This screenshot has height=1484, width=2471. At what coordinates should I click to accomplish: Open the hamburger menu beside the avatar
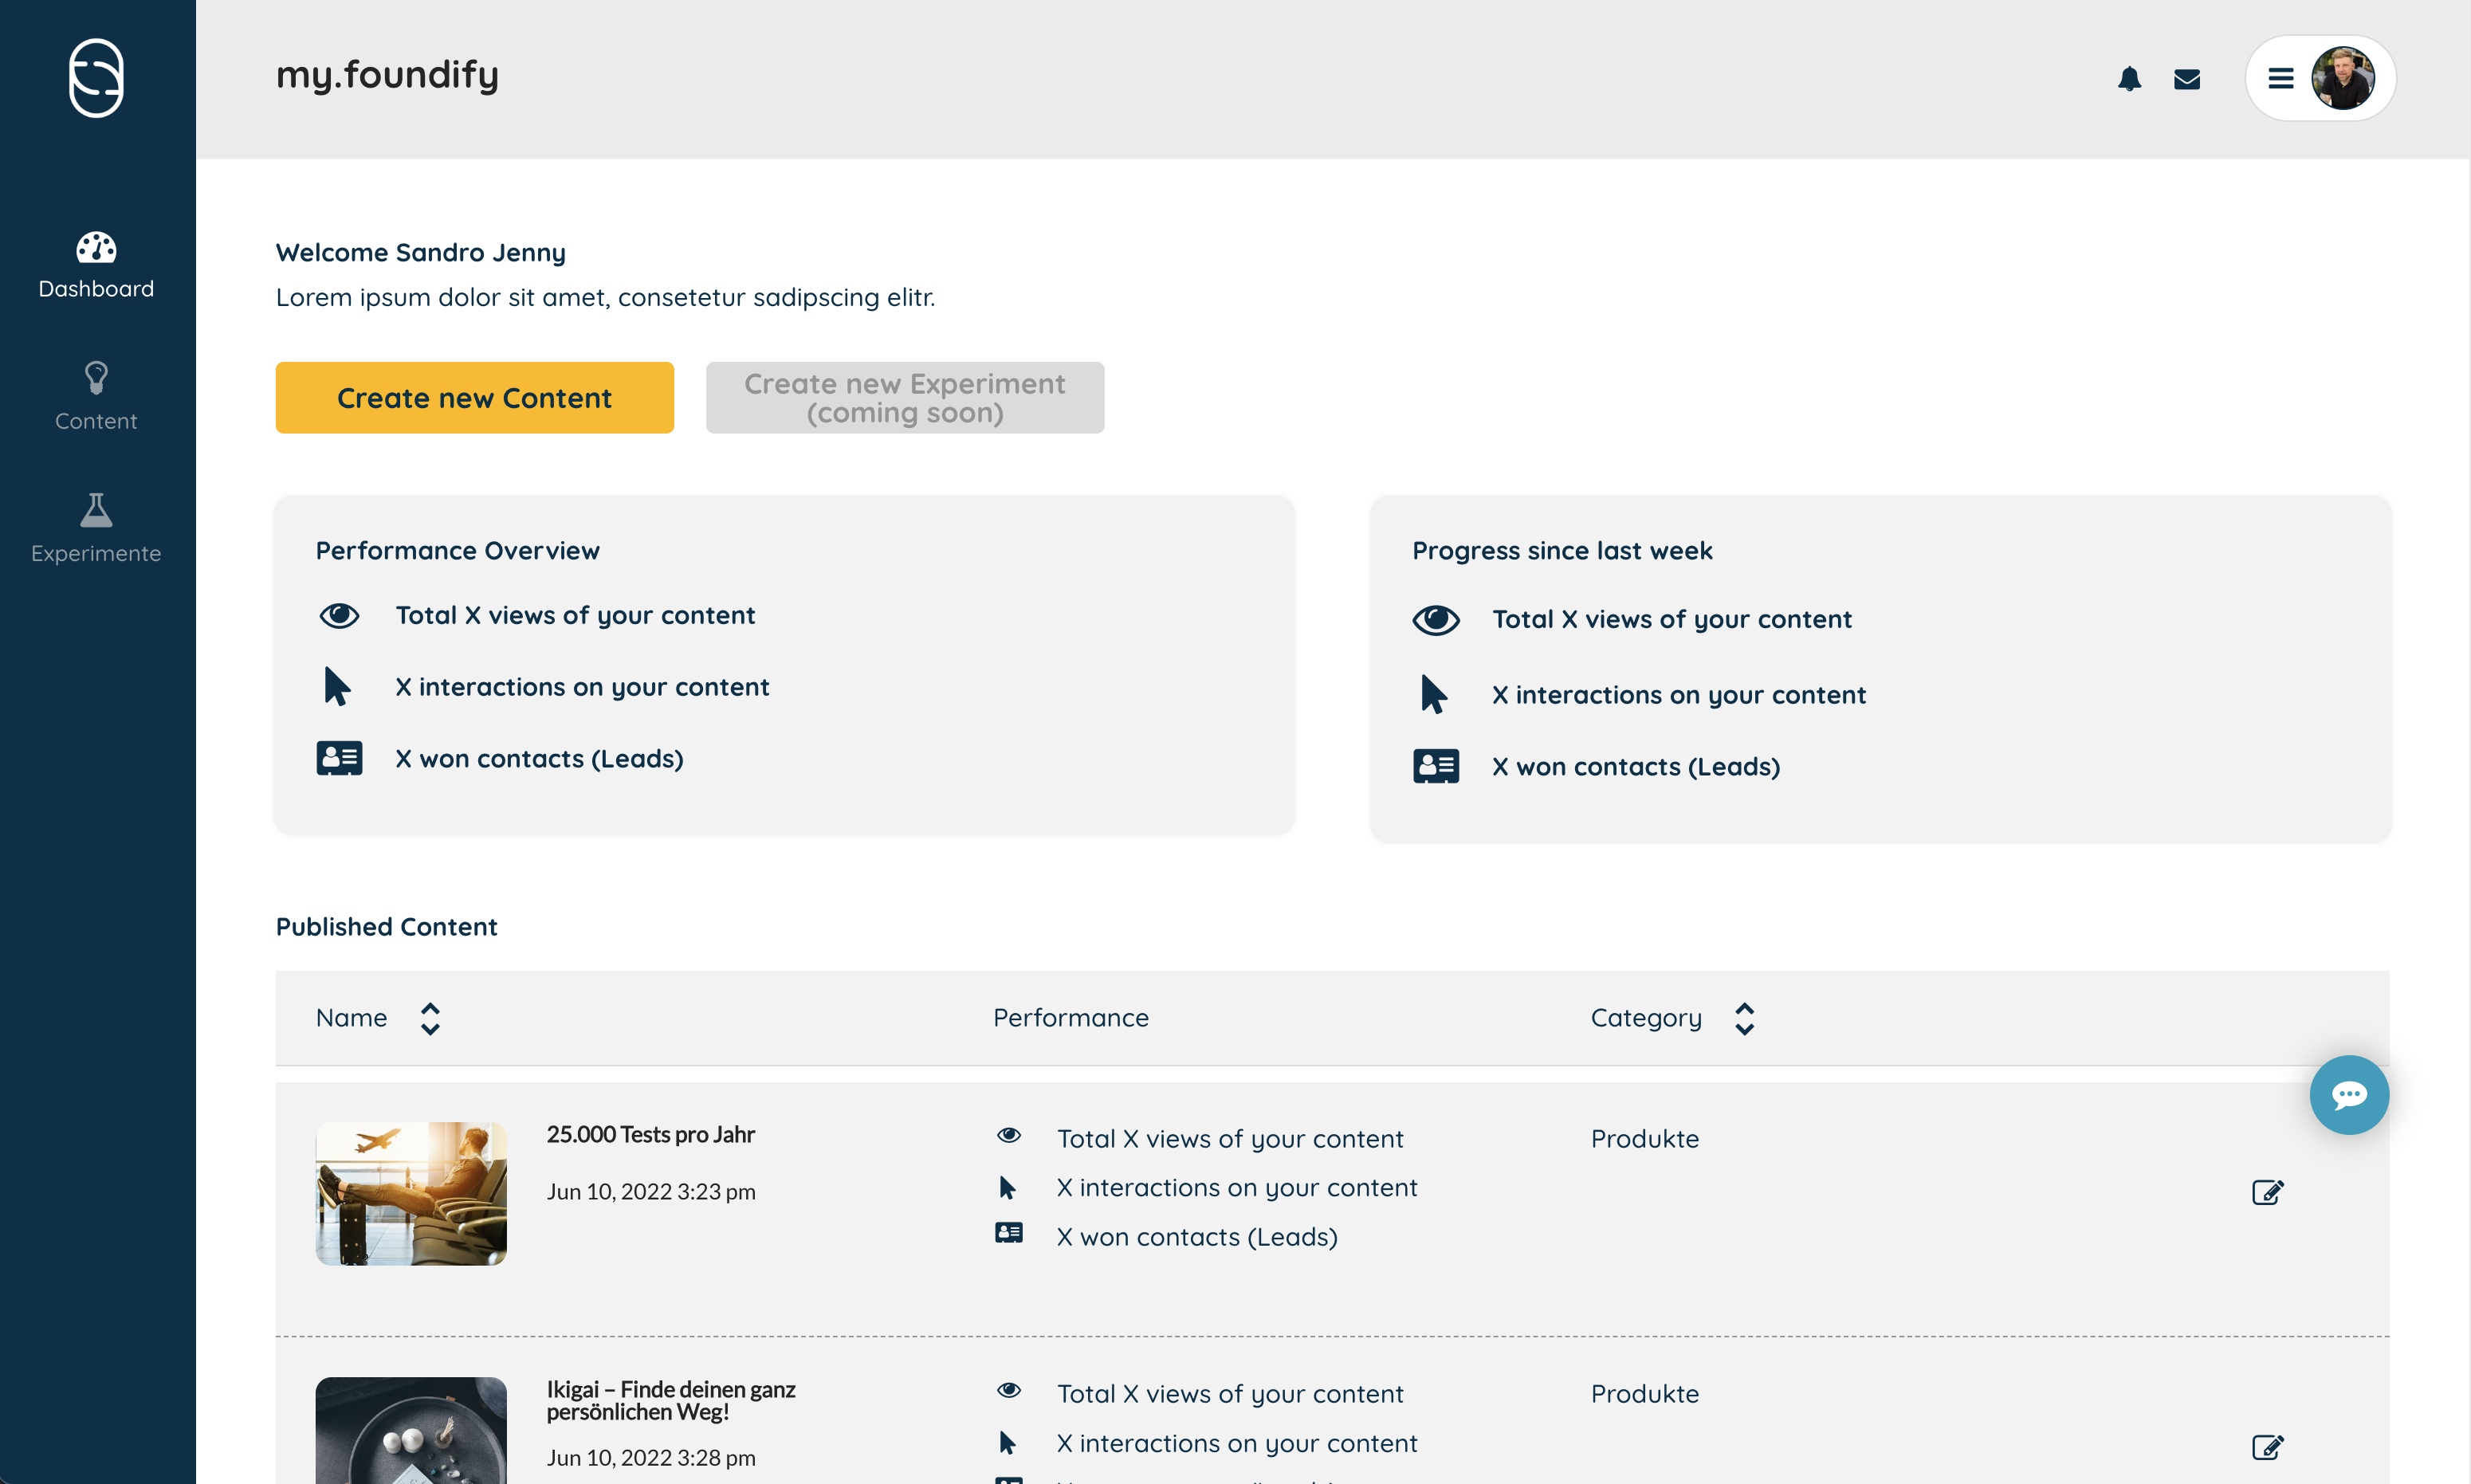[x=2281, y=78]
